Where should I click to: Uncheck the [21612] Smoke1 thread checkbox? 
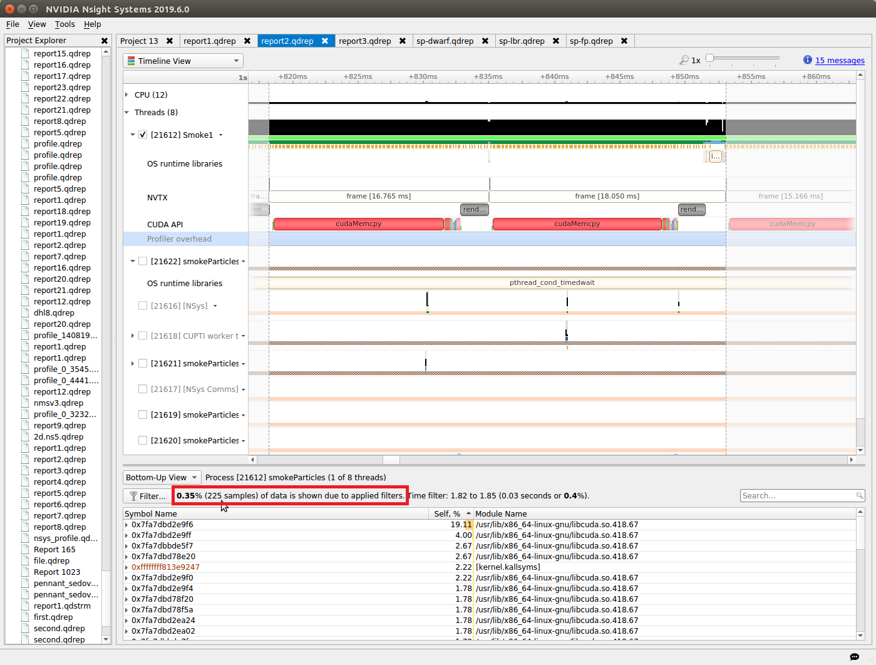click(x=143, y=134)
